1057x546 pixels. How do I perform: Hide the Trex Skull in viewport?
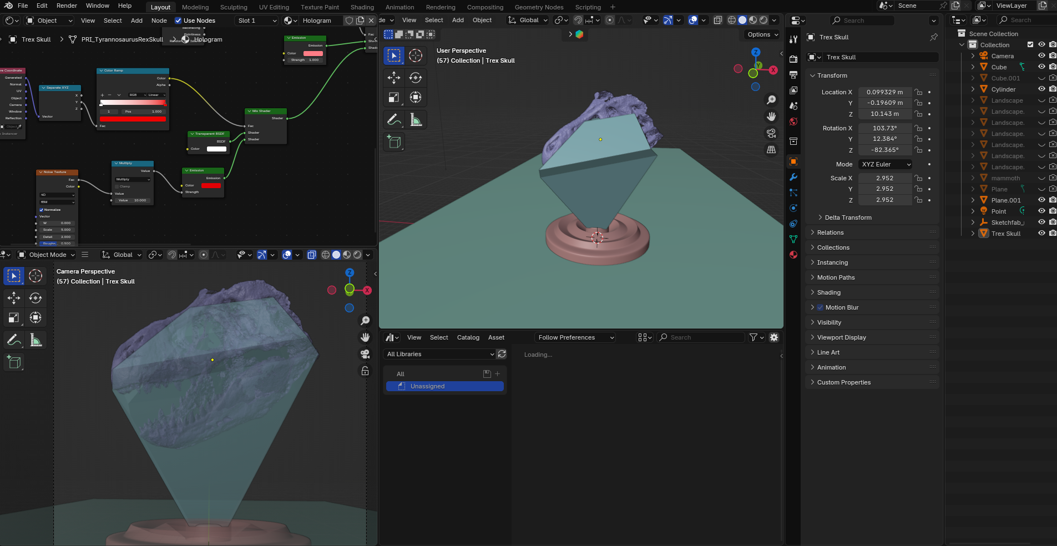pos(1041,234)
